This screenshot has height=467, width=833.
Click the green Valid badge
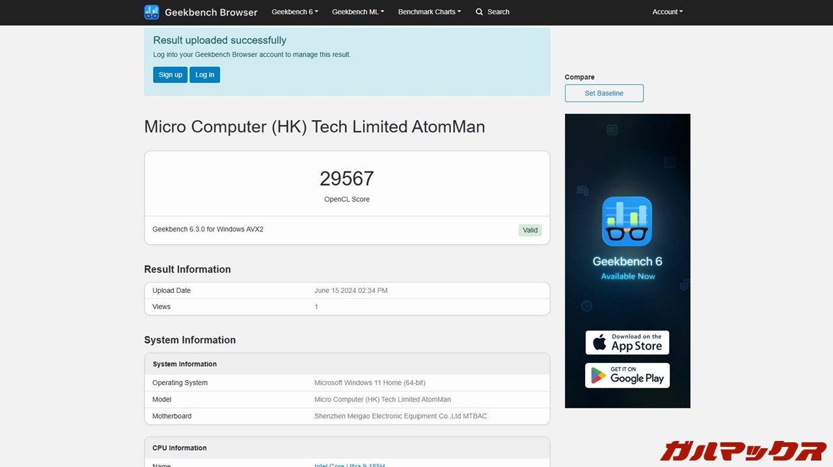530,230
